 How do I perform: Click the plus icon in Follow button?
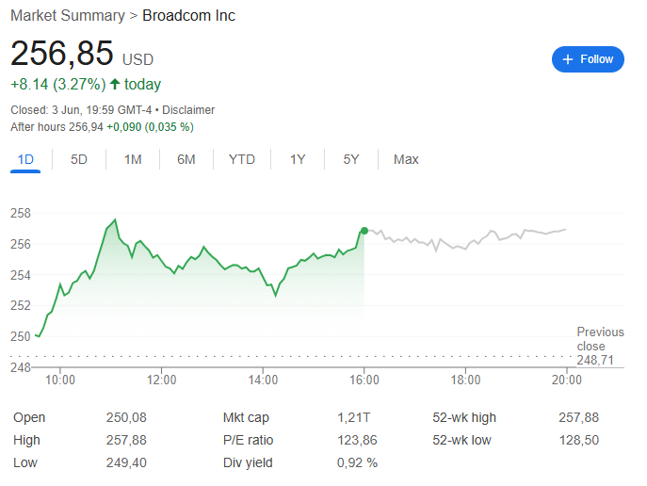568,59
